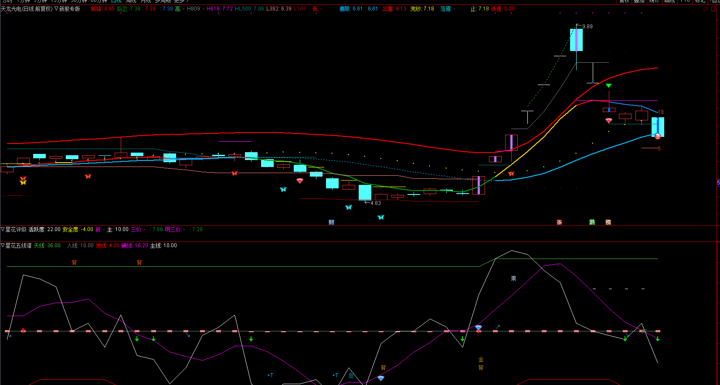Click the H618: 7.72 value
Image resolution: width=720 pixels, height=385 pixels.
(220, 9)
